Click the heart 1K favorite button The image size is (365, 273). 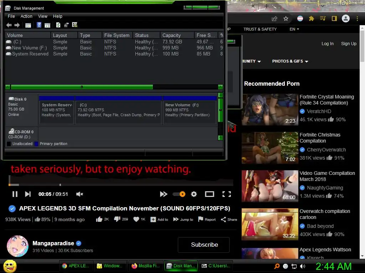[139, 219]
